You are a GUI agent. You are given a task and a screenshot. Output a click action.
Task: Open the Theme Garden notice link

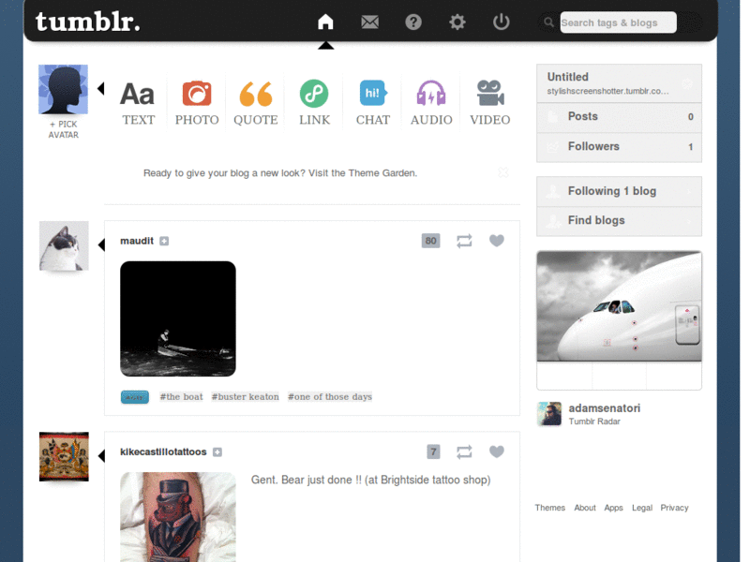280,173
